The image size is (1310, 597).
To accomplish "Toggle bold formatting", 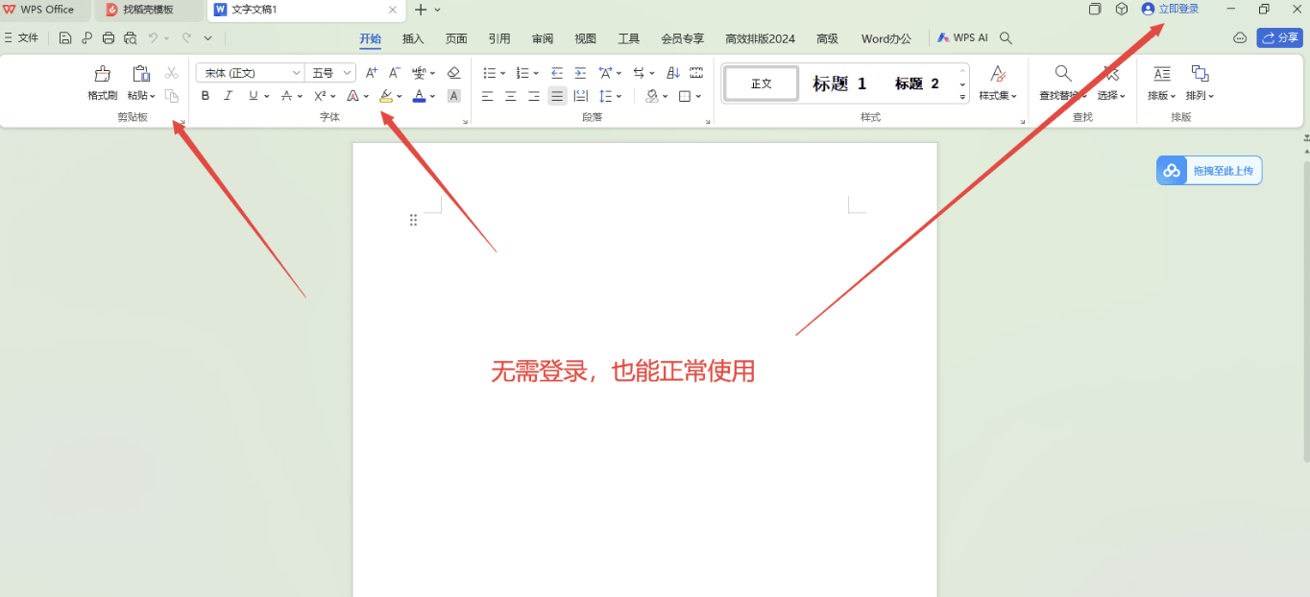I will (206, 96).
